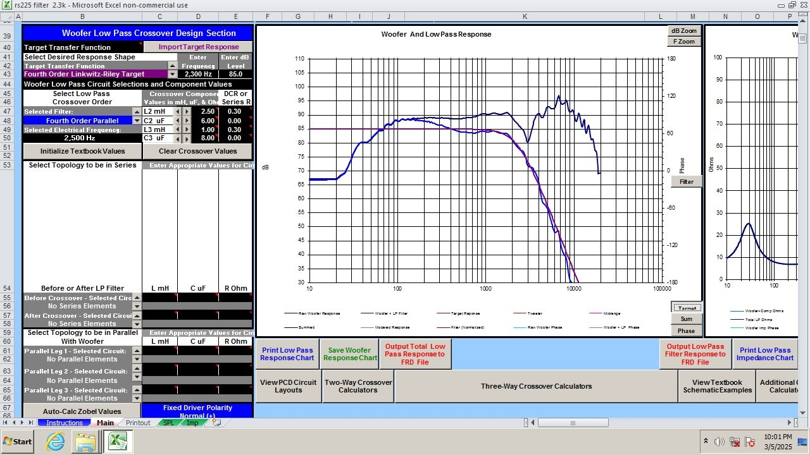Click the horizontal scrollbar thumb
Screen dimensions: 810x455
pos(572,423)
